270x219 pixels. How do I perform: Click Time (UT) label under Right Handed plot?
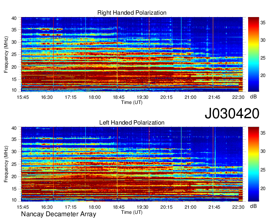(132, 102)
